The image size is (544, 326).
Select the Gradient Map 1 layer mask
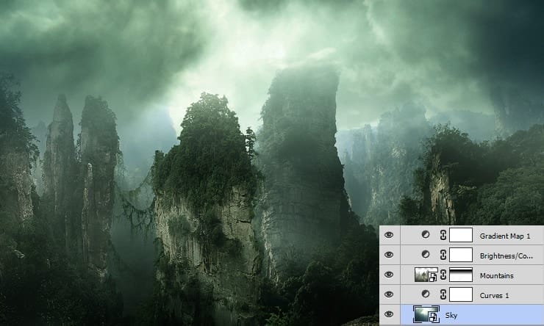click(461, 235)
